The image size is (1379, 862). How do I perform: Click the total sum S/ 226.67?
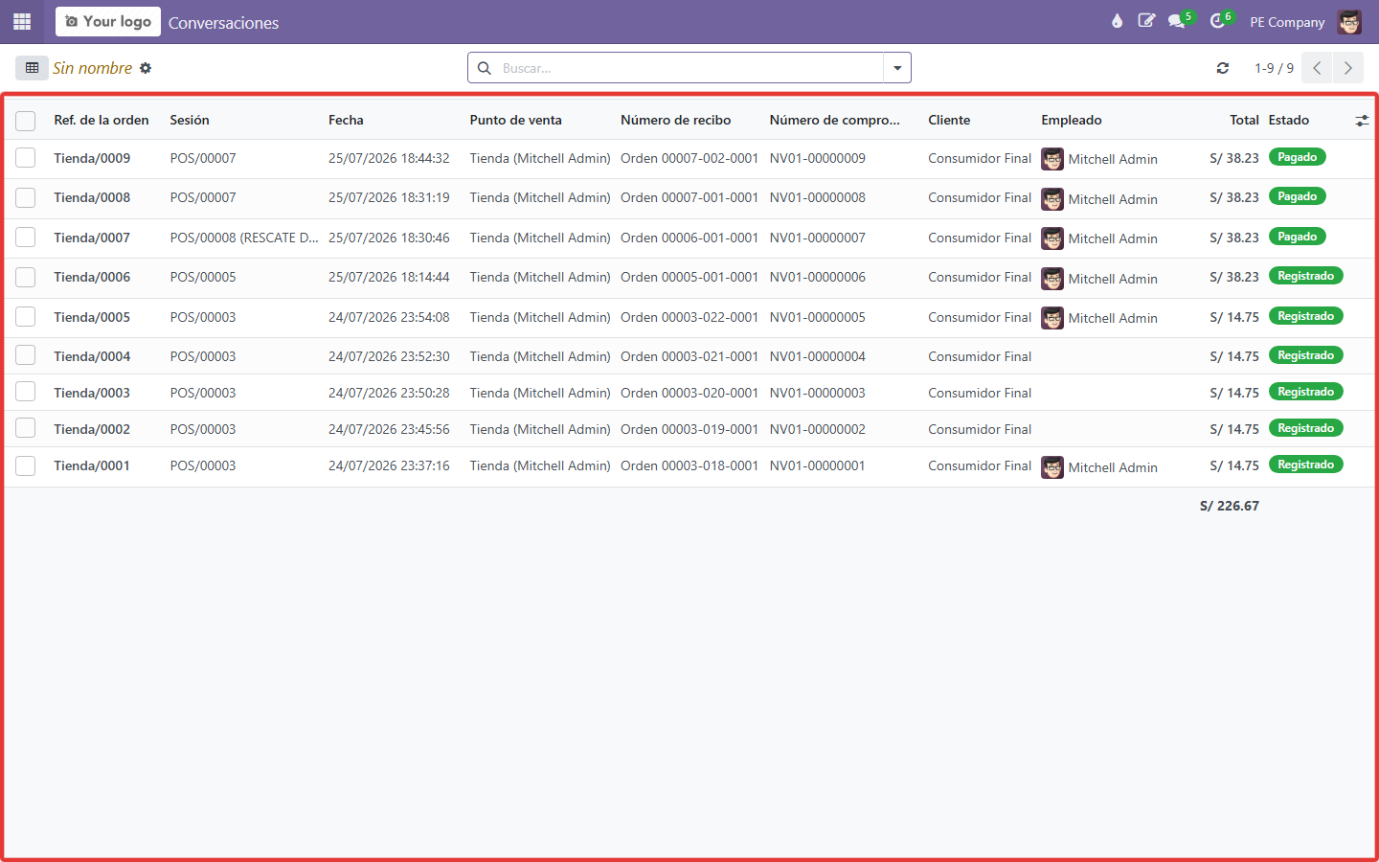[x=1230, y=506]
